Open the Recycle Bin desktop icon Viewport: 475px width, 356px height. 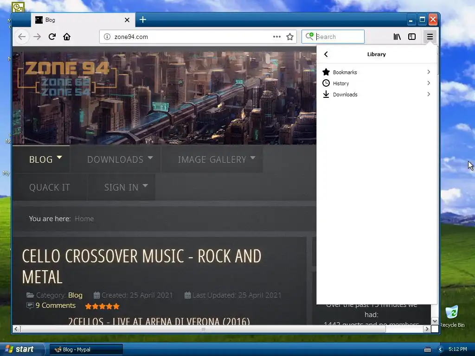coord(452,317)
